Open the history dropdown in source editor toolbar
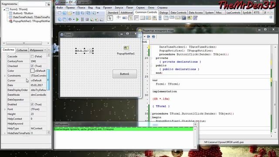279x157 pixels. point(144,37)
